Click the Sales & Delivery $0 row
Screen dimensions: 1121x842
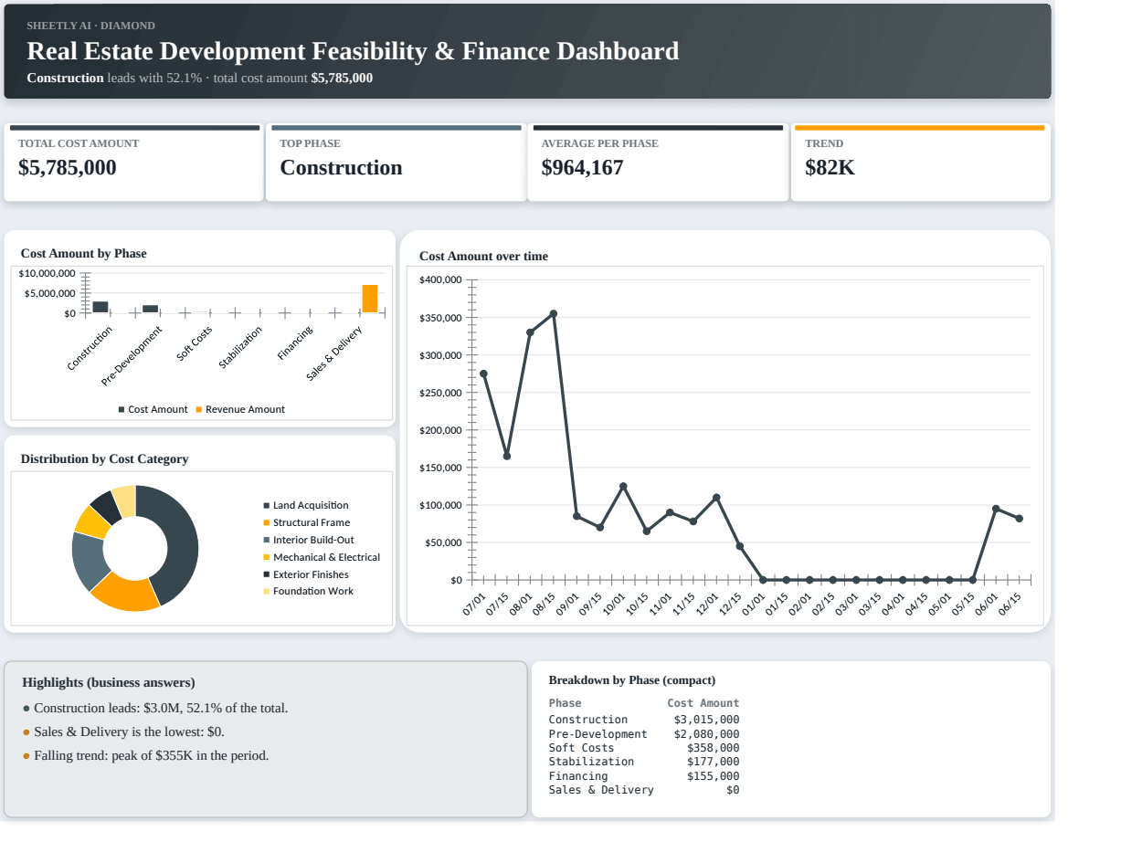644,790
